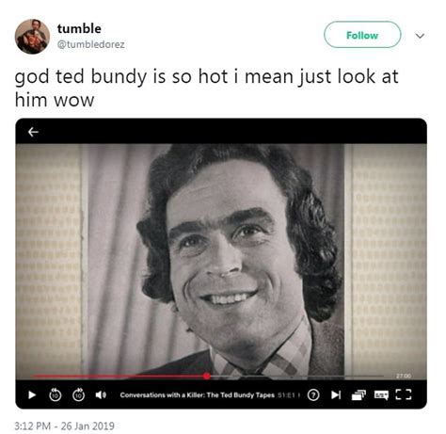The width and height of the screenshot is (446, 434).
Task: Open the @tumbledorez handle link
Action: pos(91,44)
